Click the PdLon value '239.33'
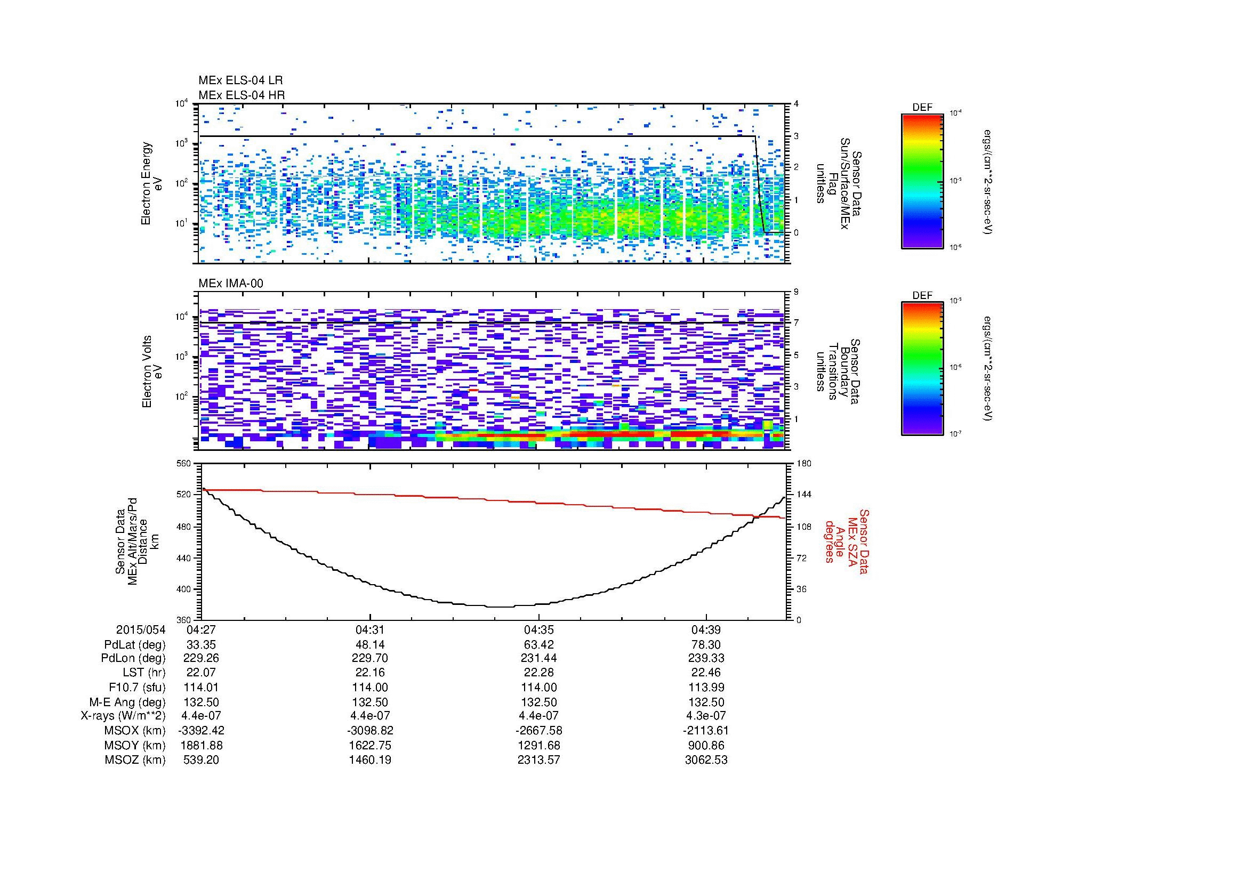Image resolution: width=1247 pixels, height=881 pixels. pos(706,658)
